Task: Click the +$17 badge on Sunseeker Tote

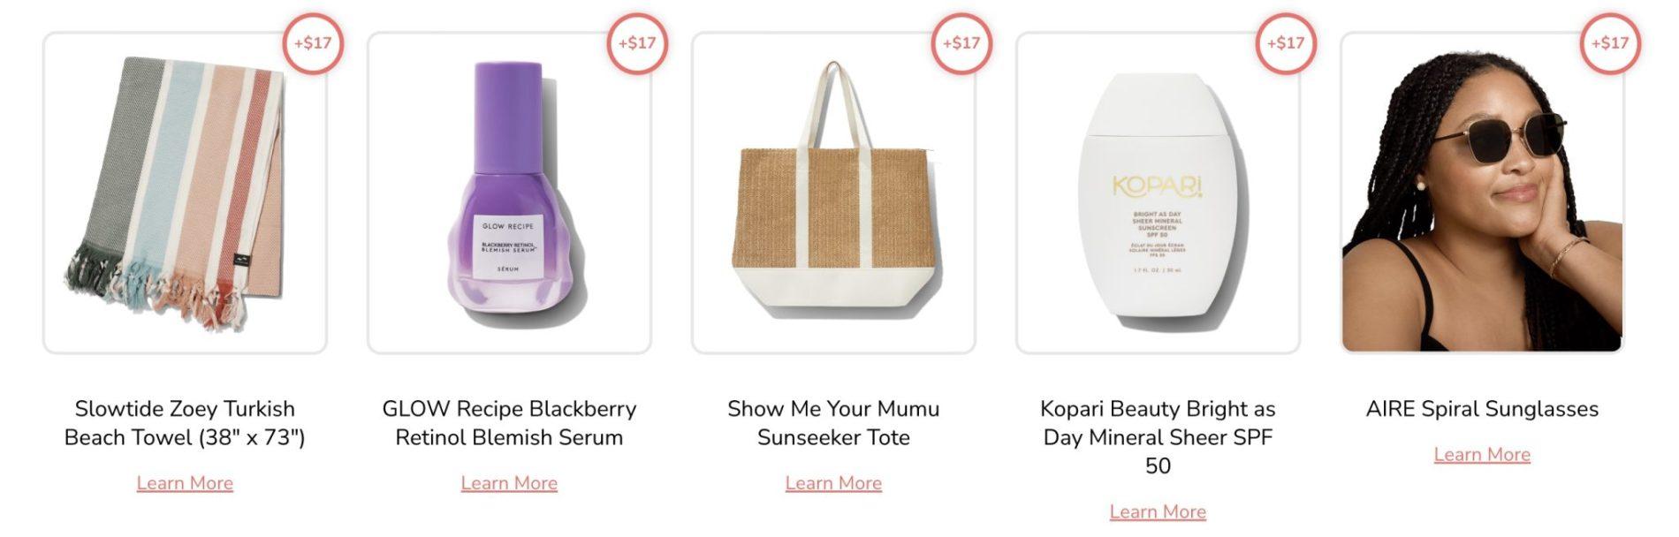Action: 961,43
